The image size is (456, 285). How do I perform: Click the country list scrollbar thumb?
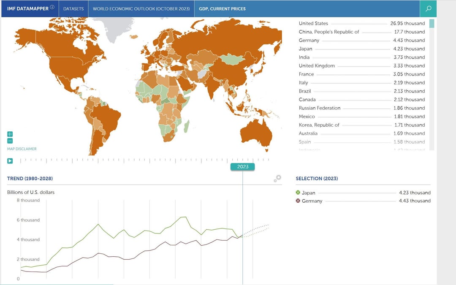click(432, 24)
